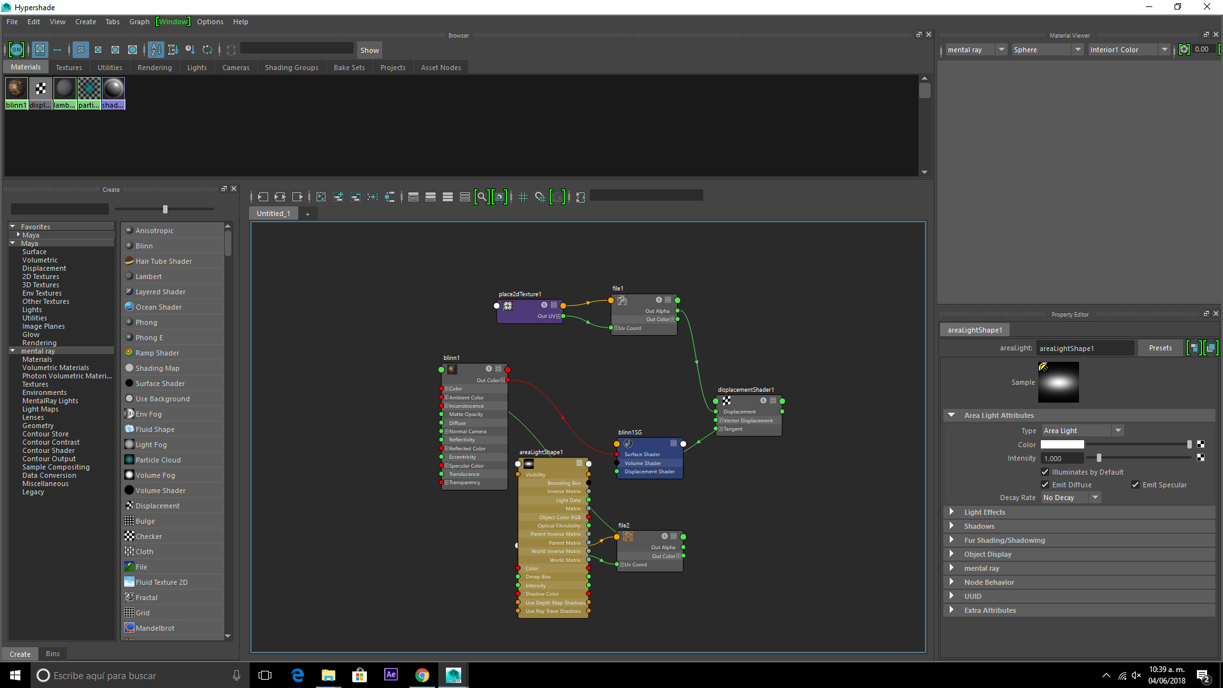Click the snap-to-grid magnet icon
The width and height of the screenshot is (1223, 688).
coord(540,197)
